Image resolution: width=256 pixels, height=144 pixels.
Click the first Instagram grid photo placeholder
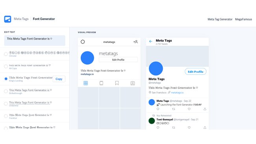pyautogui.click(x=88, y=97)
